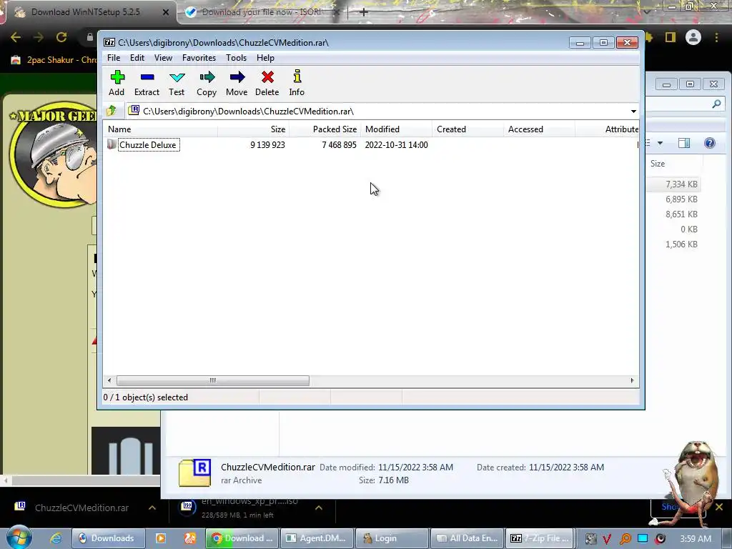The image size is (732, 549).
Task: Open the Help menu in 7-Zip
Action: 265,58
